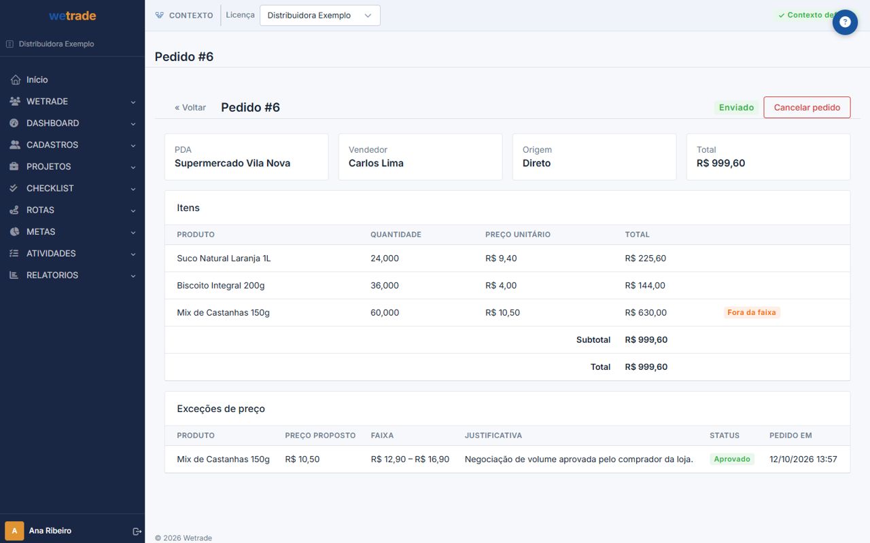Image resolution: width=870 pixels, height=543 pixels.
Task: Click the CADASTROS users icon
Action: click(x=15, y=145)
